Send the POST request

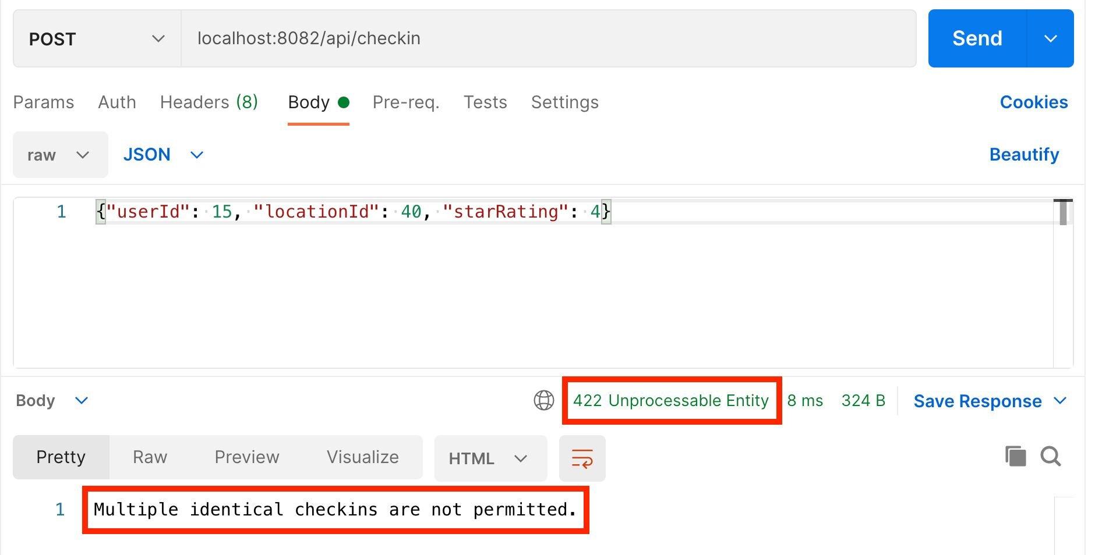point(977,38)
